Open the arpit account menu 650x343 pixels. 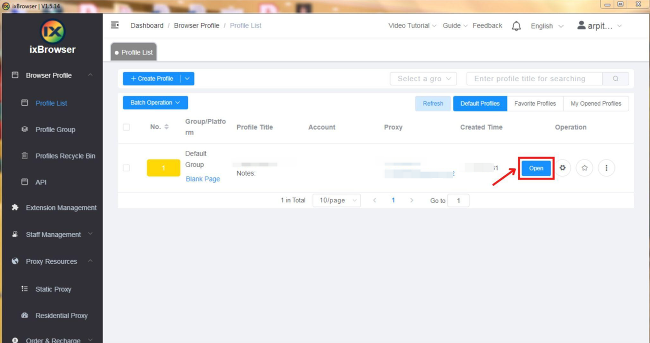pos(599,26)
